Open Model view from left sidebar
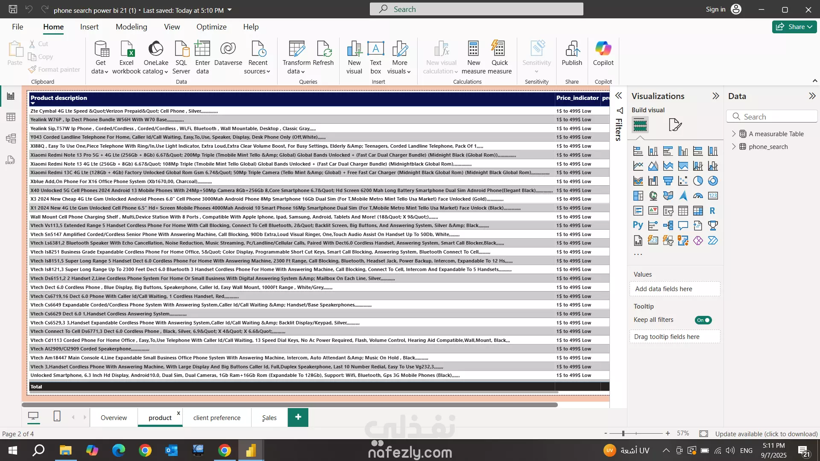The width and height of the screenshot is (820, 461). pyautogui.click(x=11, y=138)
